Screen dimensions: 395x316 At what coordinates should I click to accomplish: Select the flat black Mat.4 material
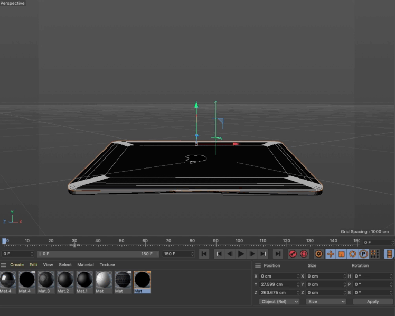pos(27,279)
